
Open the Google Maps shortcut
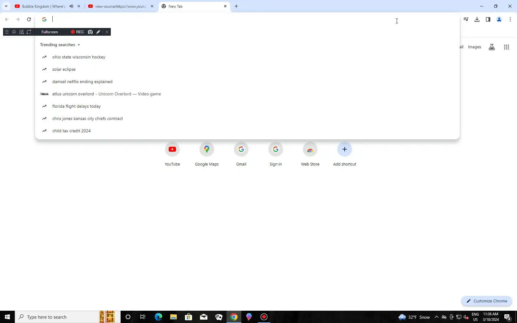(207, 154)
